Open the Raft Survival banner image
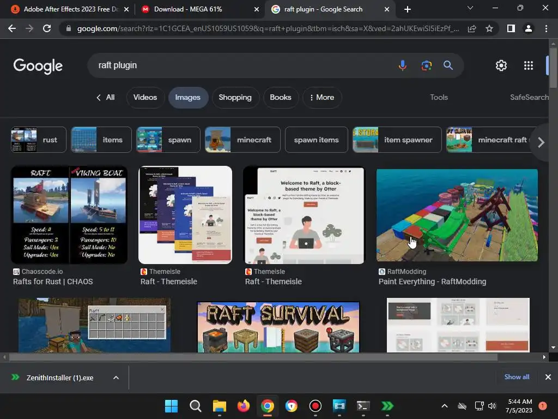The image size is (558, 419). (x=278, y=327)
